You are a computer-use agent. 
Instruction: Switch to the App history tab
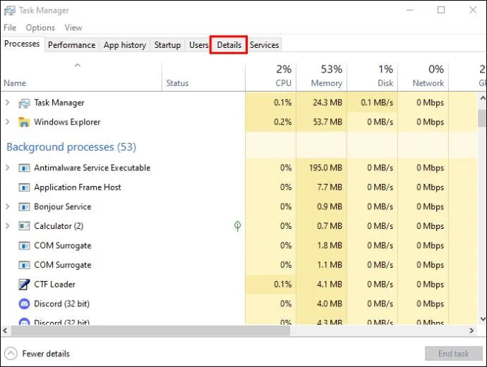[x=125, y=45]
